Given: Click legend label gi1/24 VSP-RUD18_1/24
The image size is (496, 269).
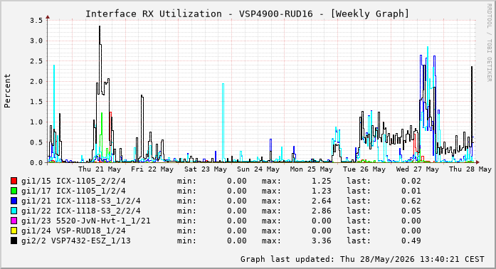Looking at the screenshot, I should point(73,231).
